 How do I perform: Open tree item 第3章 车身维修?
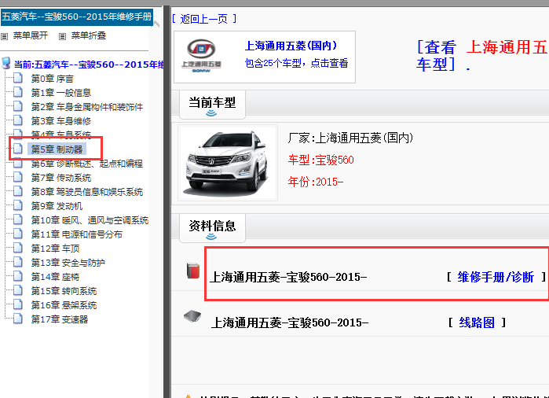[61, 121]
